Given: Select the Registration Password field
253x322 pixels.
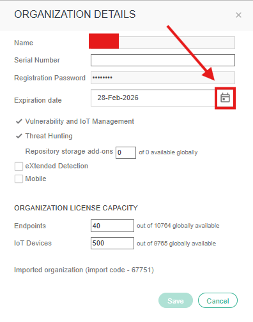Looking at the screenshot, I should point(163,78).
